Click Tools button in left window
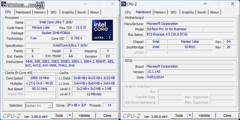 point(59,115)
